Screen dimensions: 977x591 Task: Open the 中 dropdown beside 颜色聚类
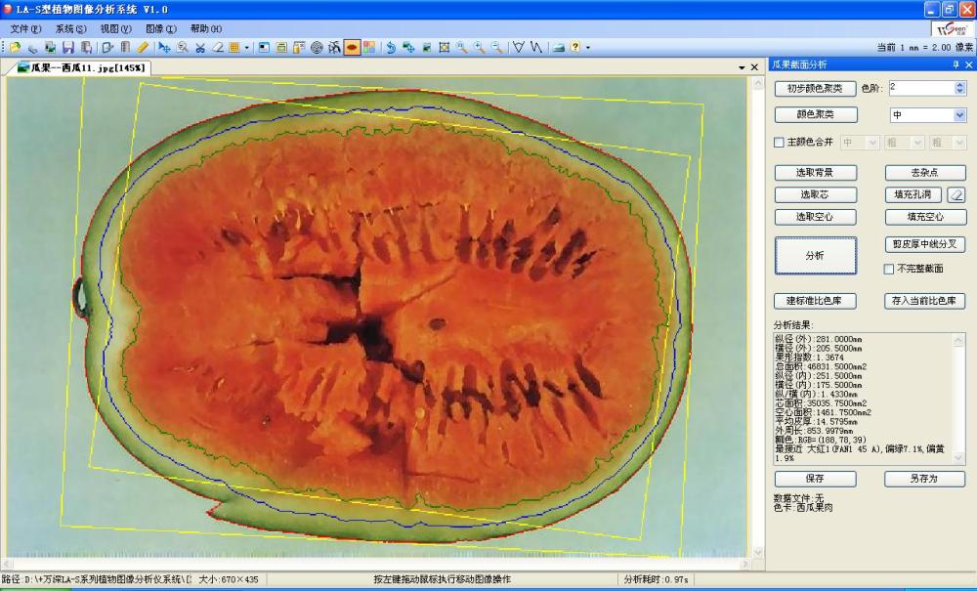point(958,115)
